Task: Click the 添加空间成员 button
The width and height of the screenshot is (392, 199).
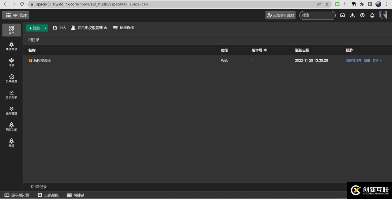Action: (281, 15)
